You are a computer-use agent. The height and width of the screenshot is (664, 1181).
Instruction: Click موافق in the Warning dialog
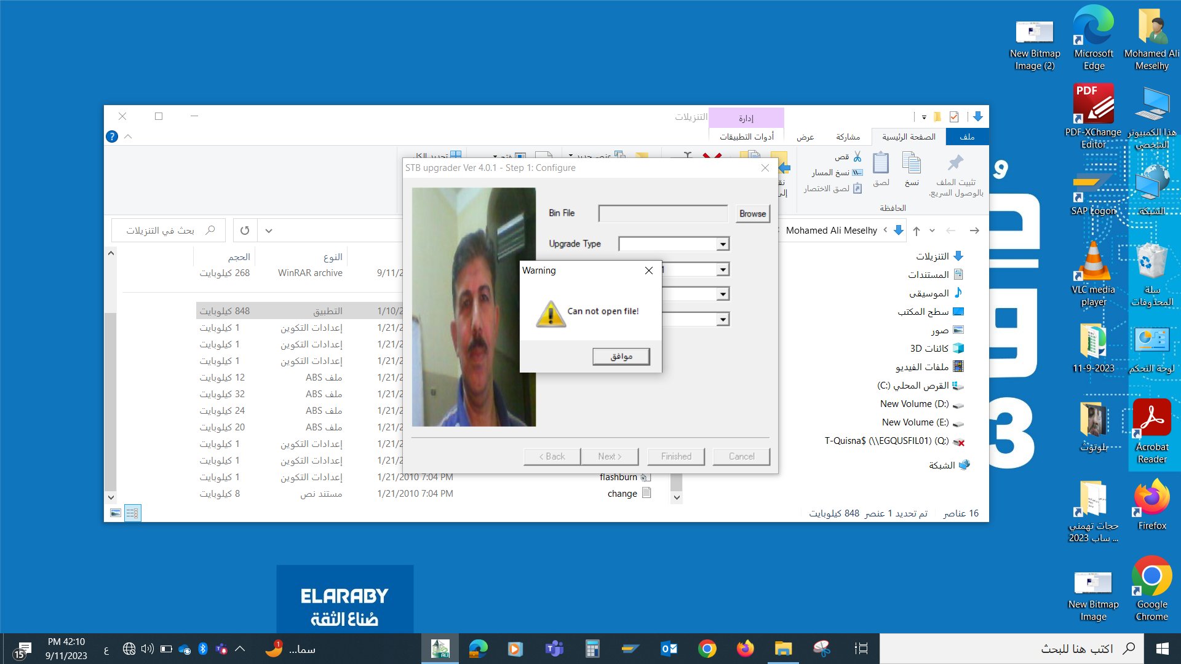click(621, 357)
